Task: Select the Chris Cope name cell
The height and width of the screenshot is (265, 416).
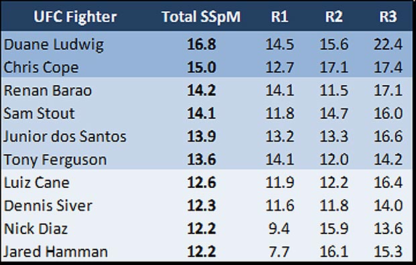Action: pyautogui.click(x=41, y=67)
